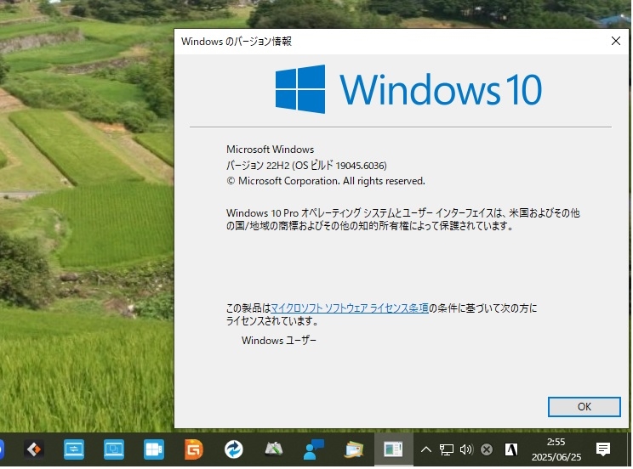The width and height of the screenshot is (633, 469).
Task: Click the Windows のバージョン情報 title bar text
Action: coord(237,41)
